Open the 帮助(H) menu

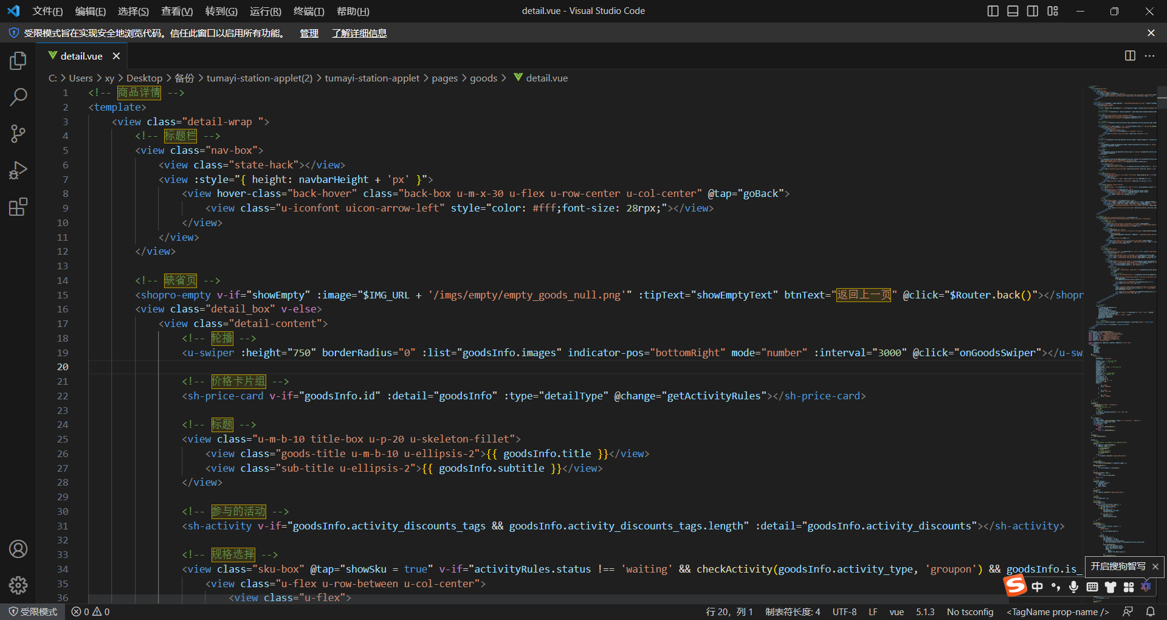point(353,11)
